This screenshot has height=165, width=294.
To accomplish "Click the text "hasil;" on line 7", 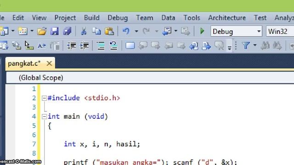I will coord(128,144).
